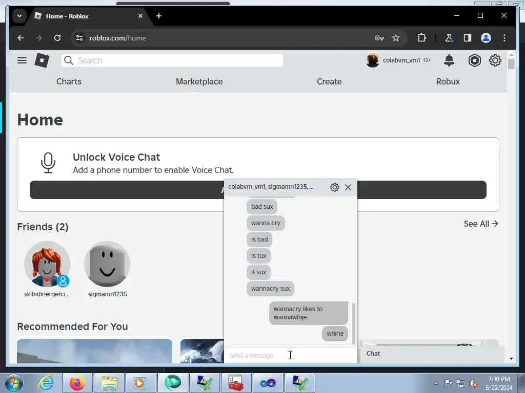Open Roblox hamburger navigation menu
This screenshot has height=393, width=525.
click(22, 60)
